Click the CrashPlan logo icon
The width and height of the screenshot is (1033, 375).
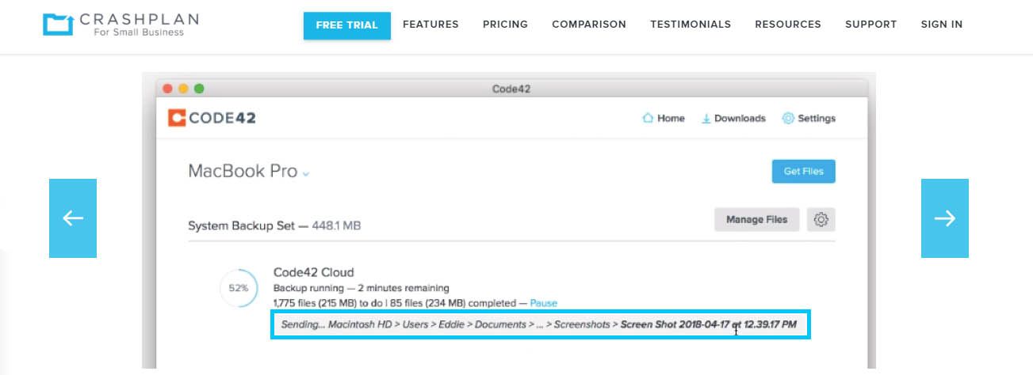click(x=59, y=25)
